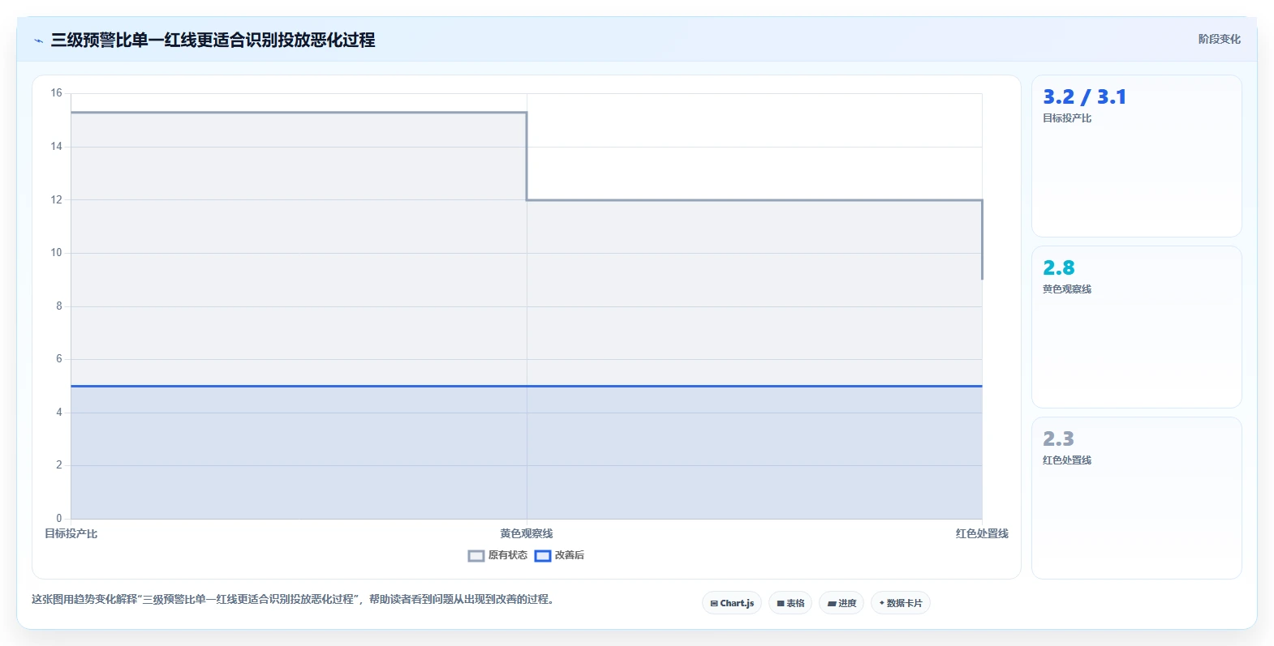Click the y-axis tick label 6
Image resolution: width=1274 pixels, height=646 pixels.
coord(58,359)
